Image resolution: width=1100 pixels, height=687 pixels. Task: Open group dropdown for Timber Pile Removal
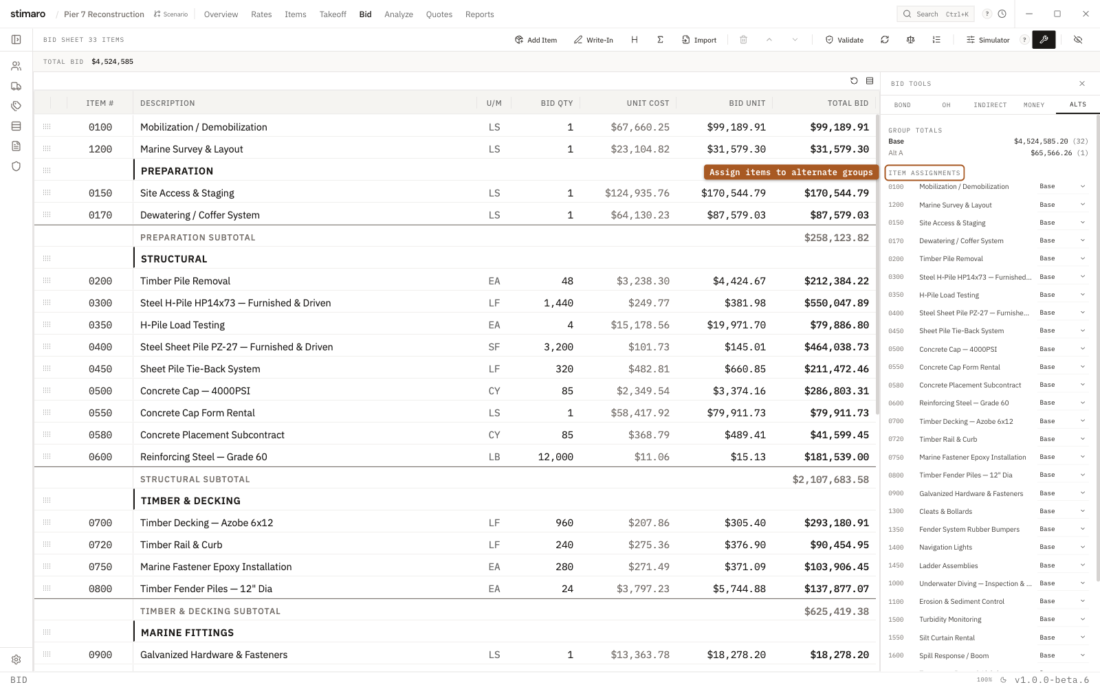click(x=1062, y=258)
